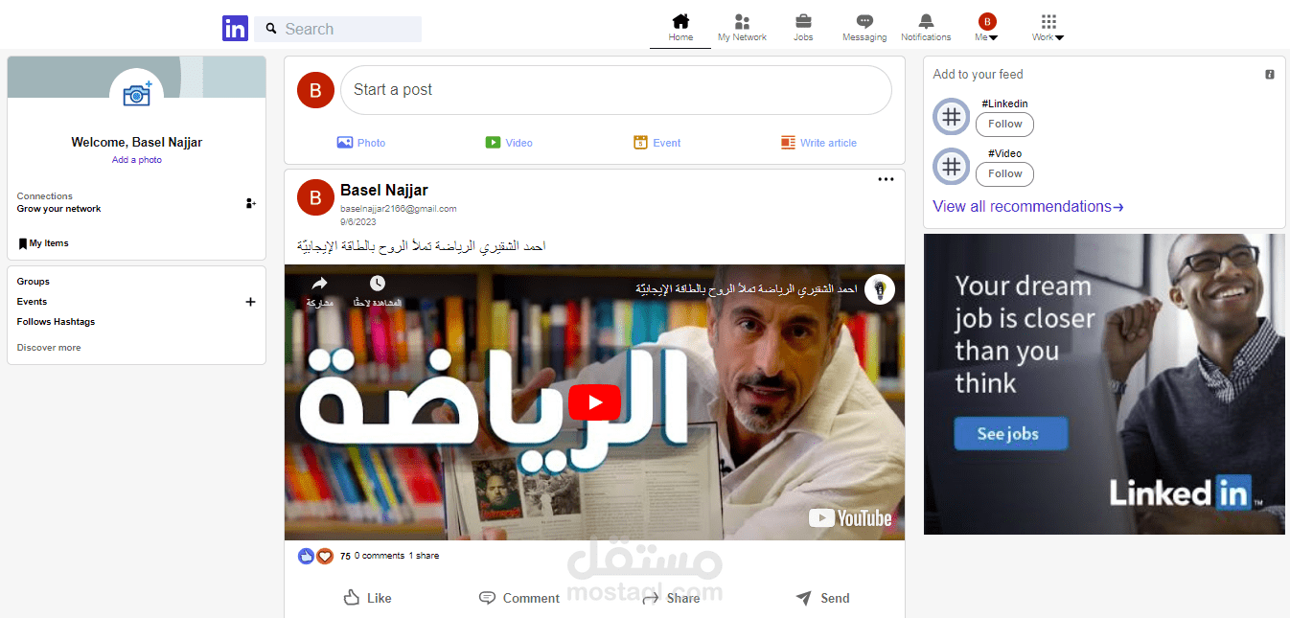Open View all recommendations link
This screenshot has width=1290, height=618.
click(1027, 206)
